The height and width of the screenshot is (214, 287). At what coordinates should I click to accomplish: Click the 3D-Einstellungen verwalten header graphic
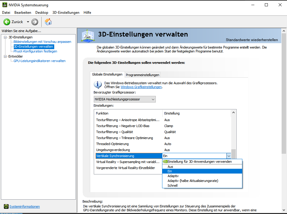[88, 35]
